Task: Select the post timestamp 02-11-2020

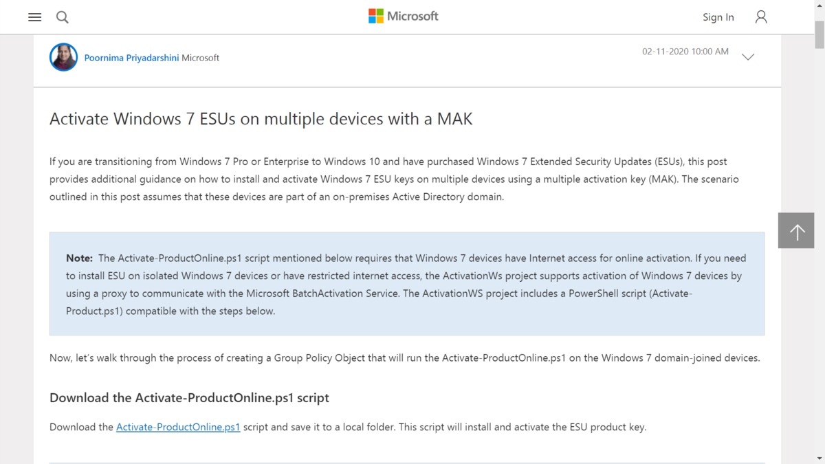Action: [685, 51]
